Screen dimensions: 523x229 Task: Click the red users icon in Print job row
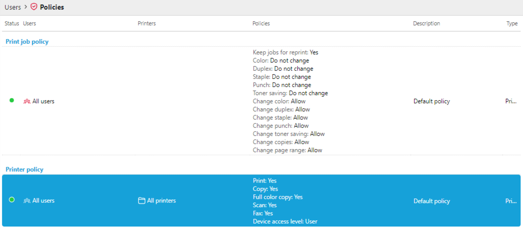coord(27,101)
